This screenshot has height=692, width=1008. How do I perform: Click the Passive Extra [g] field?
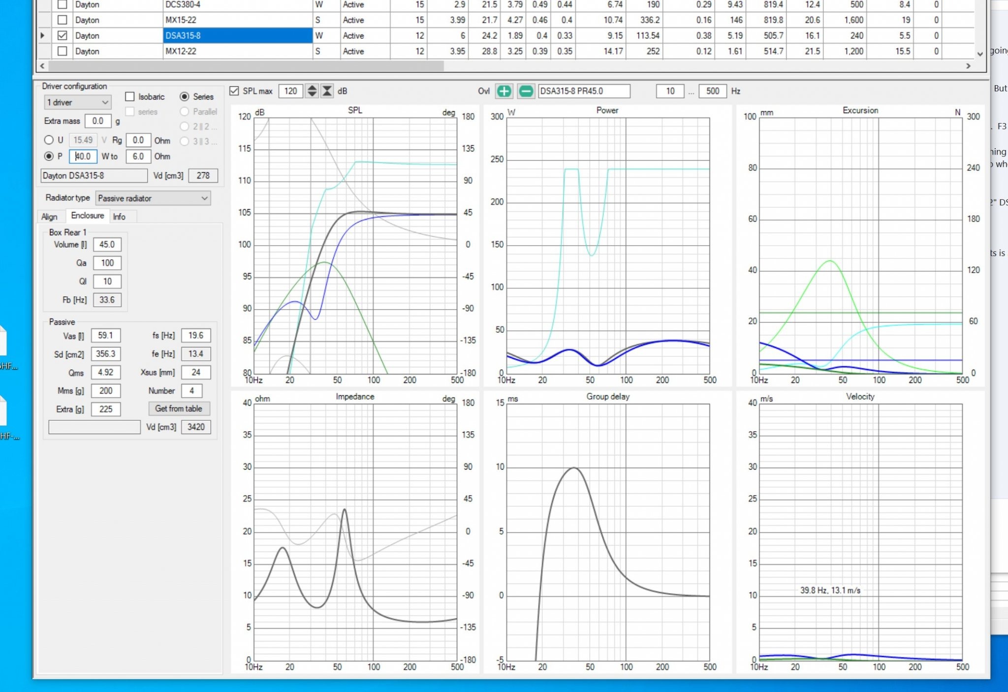coord(106,409)
